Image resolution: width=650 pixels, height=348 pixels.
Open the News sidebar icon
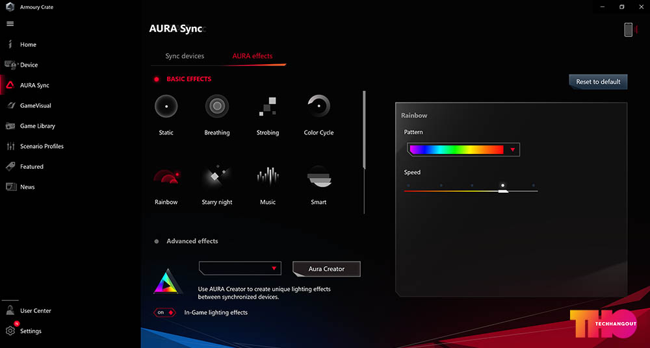11,187
